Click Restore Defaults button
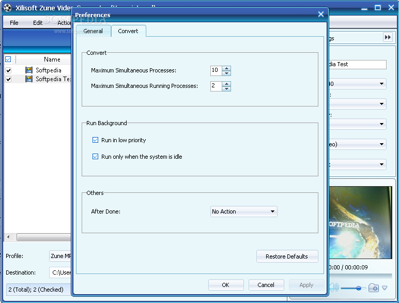 287,256
